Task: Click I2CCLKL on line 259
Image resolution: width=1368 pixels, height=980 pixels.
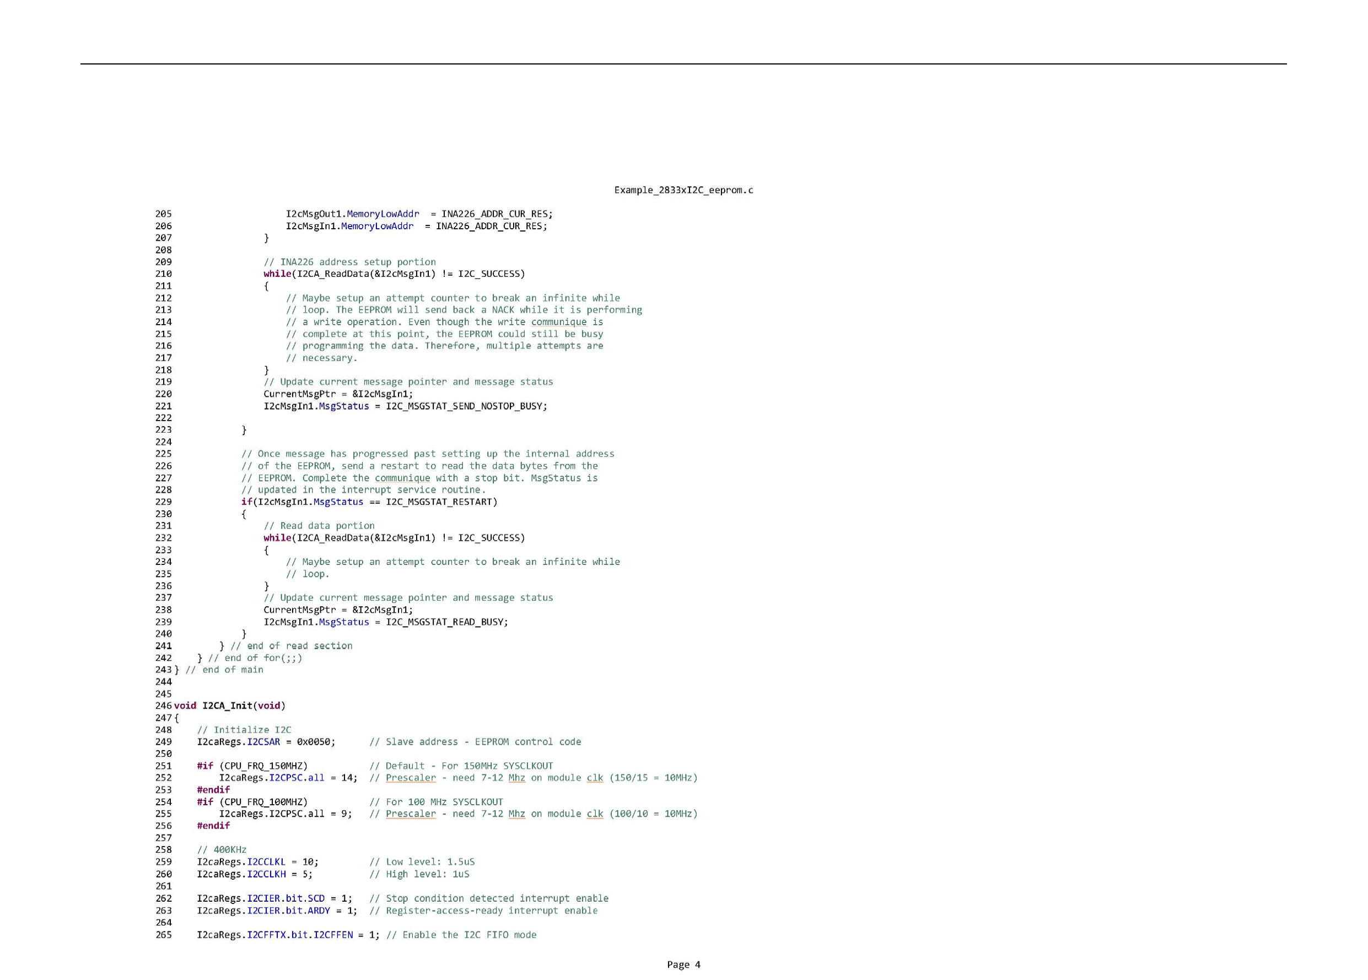Action: [x=266, y=862]
